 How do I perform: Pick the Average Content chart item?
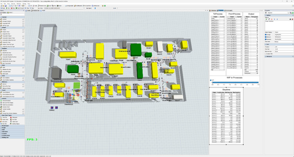tap(7, 21)
